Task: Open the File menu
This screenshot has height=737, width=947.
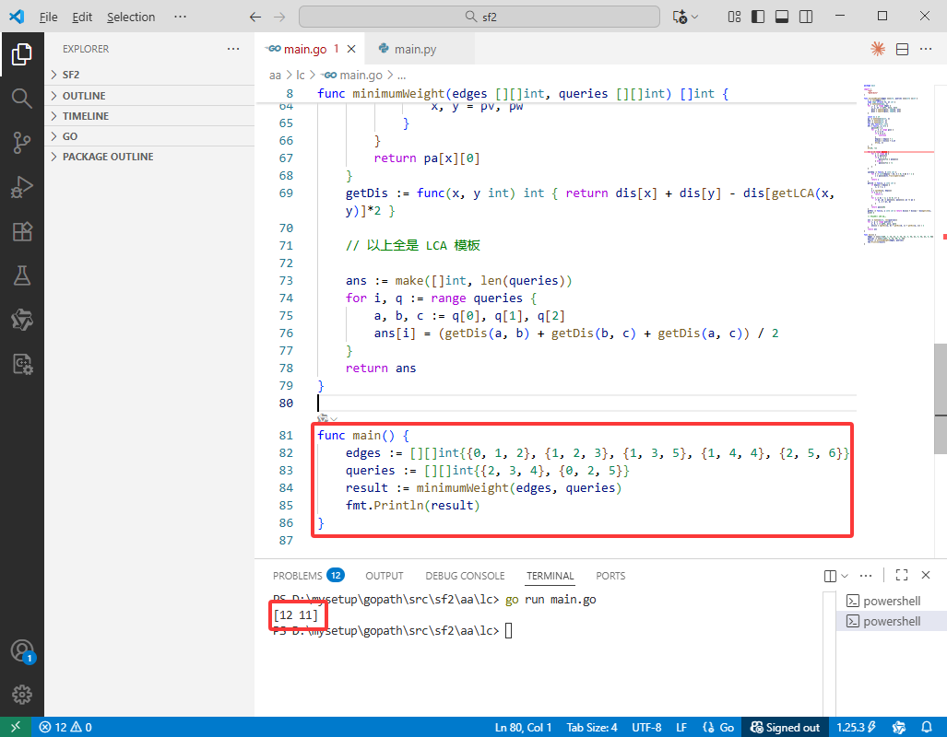Action: [48, 17]
